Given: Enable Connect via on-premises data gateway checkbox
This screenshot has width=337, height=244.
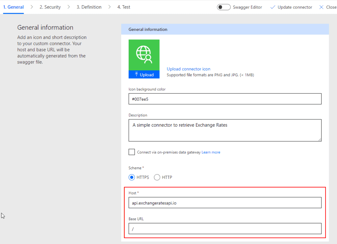Looking at the screenshot, I should click(132, 152).
